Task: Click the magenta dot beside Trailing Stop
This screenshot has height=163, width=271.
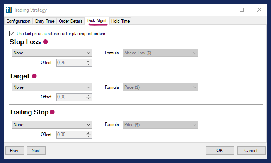Action: pos(52,112)
